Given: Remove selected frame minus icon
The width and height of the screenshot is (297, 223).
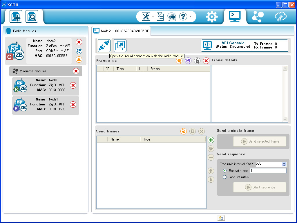Looking at the screenshot, I should coord(211,157).
